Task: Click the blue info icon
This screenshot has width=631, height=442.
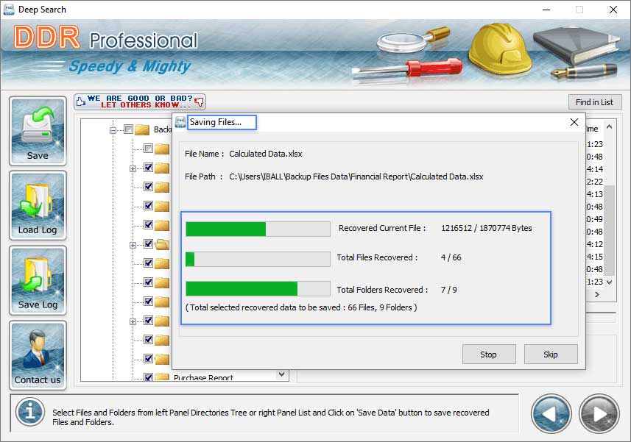Action: [29, 413]
